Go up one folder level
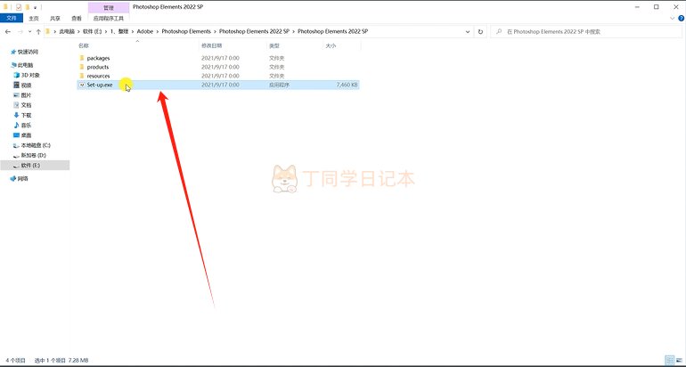 (38, 31)
